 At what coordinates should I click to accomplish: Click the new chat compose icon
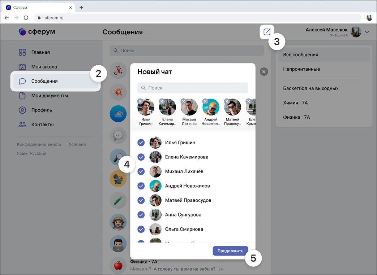[267, 32]
